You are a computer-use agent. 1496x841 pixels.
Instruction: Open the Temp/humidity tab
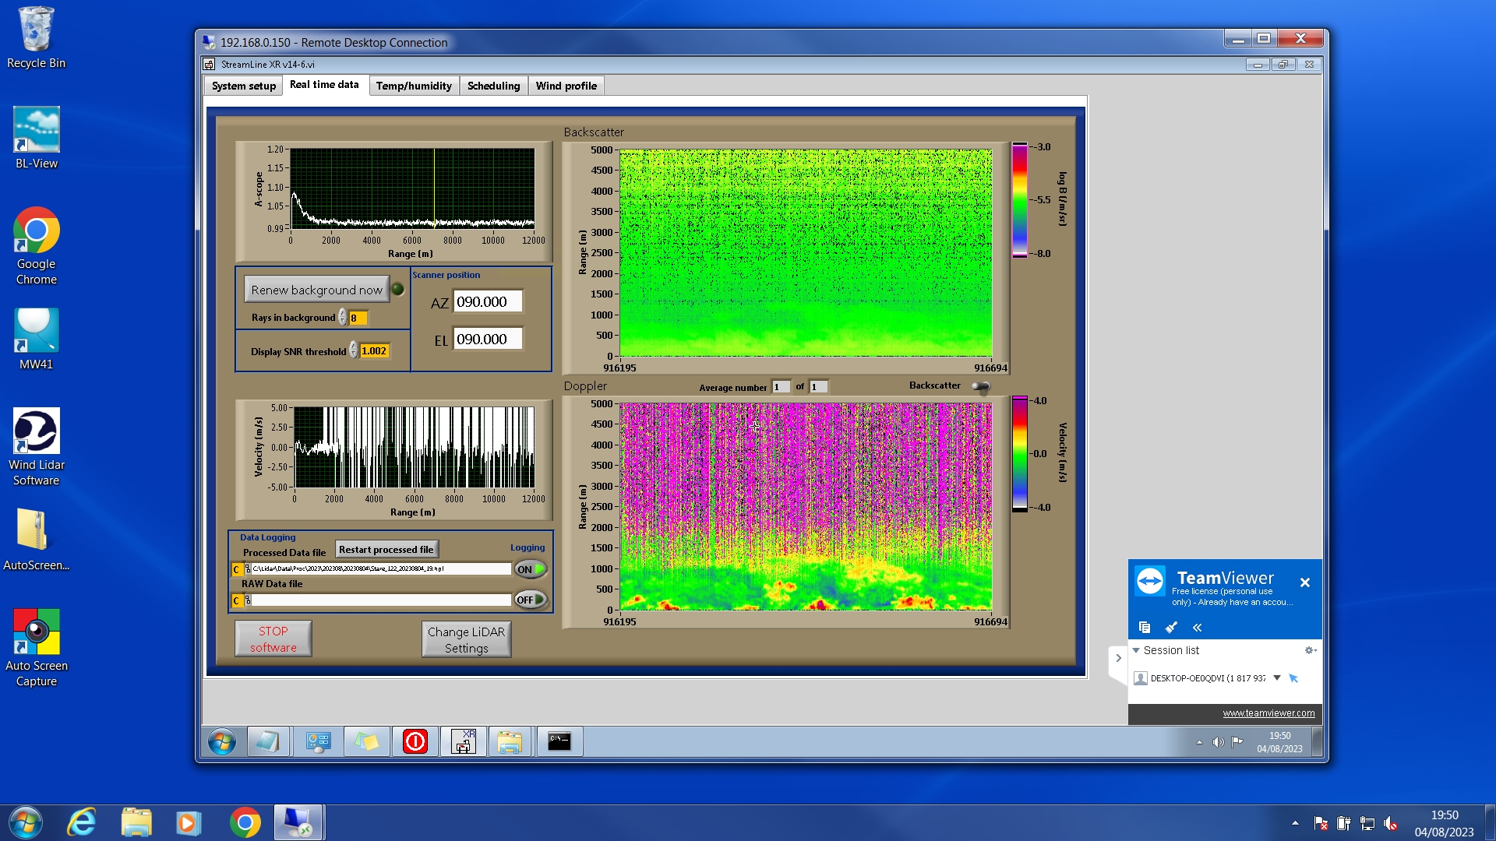pyautogui.click(x=413, y=86)
